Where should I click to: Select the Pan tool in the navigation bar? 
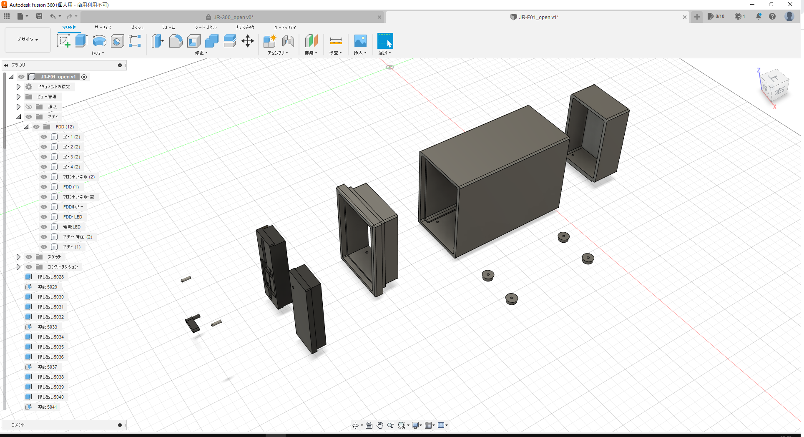(380, 425)
